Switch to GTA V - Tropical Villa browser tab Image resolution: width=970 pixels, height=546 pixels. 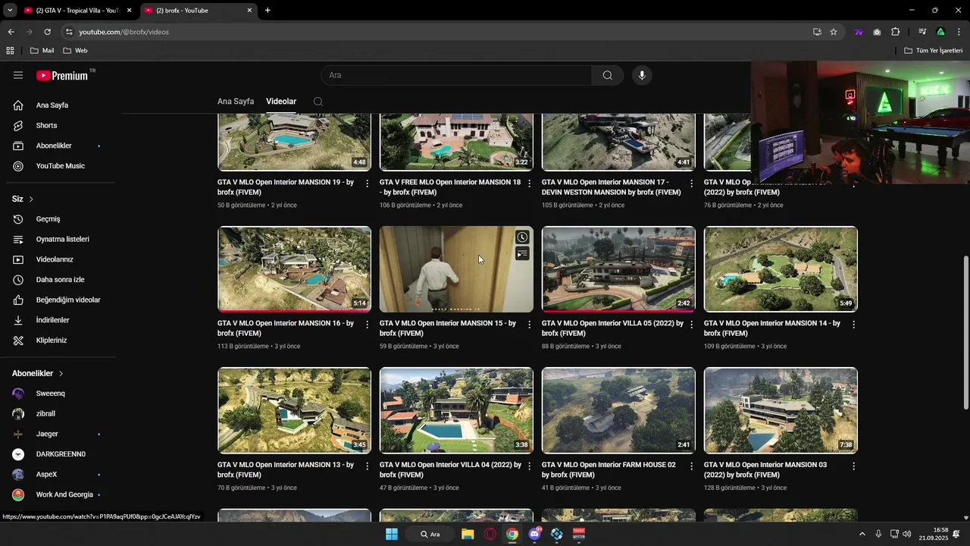(x=77, y=11)
